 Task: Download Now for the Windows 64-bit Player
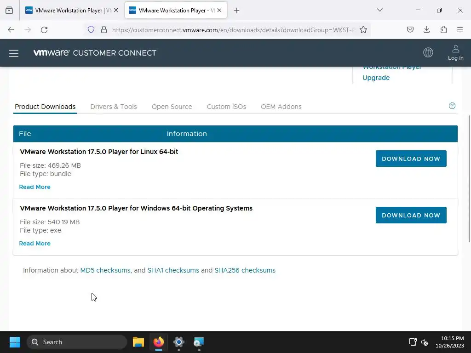[x=411, y=215]
